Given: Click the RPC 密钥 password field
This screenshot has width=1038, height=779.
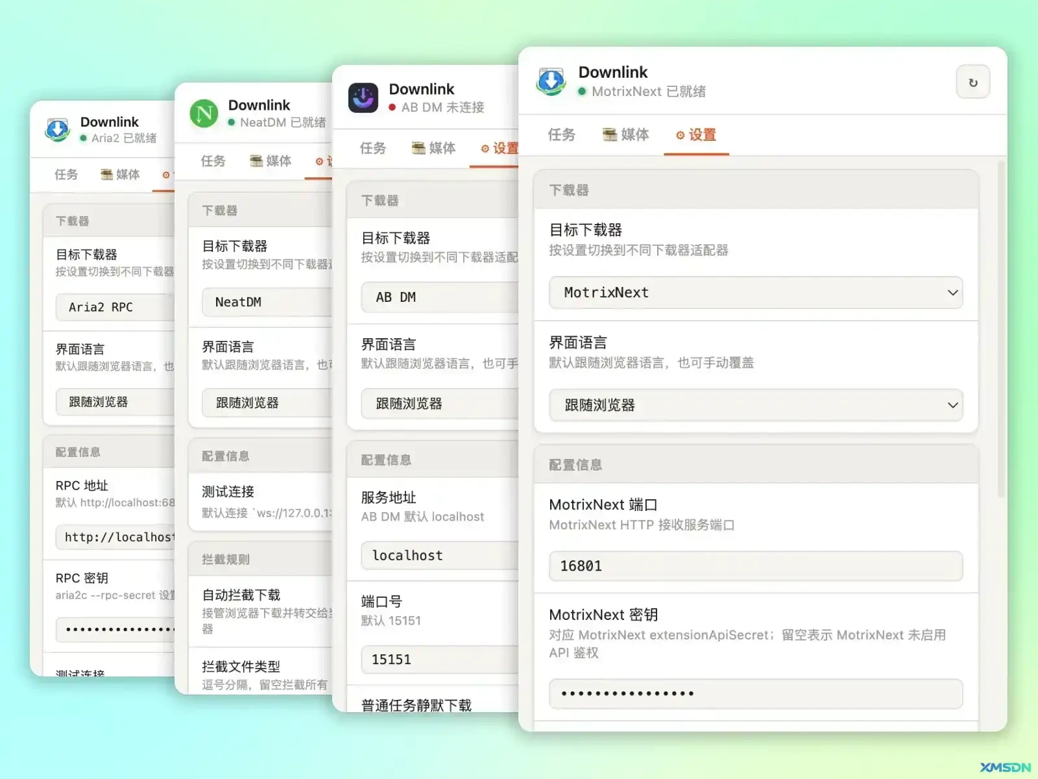Looking at the screenshot, I should 115,629.
